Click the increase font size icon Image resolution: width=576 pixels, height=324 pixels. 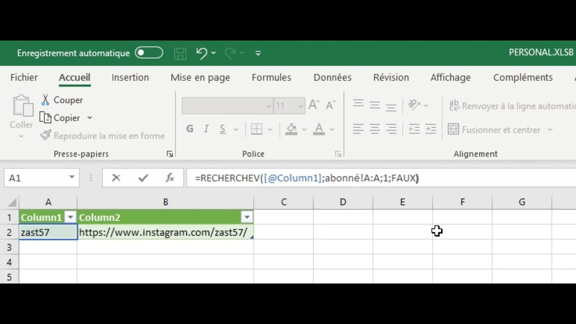pos(314,105)
